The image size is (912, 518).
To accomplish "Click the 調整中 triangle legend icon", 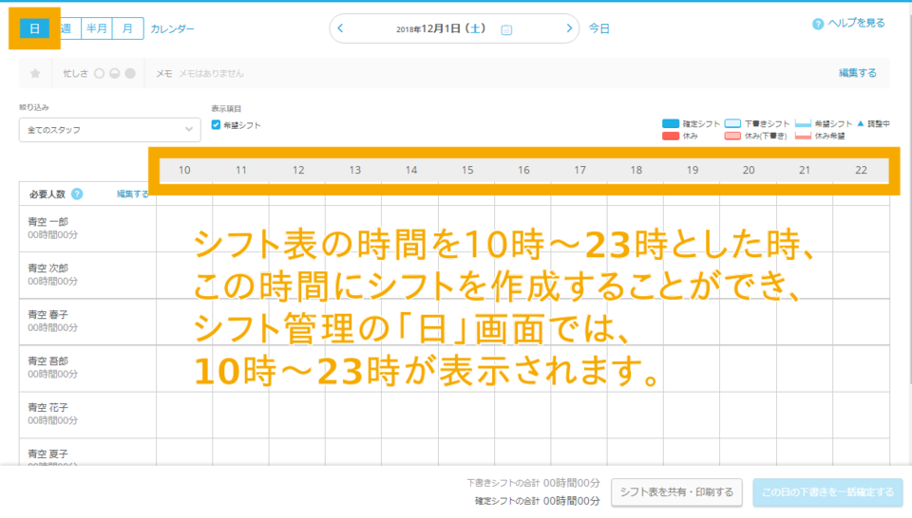I will [861, 123].
